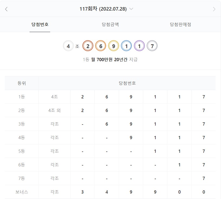Viewport: 221px width, 199px height.
Task: Click the digit 3 in 보너스 row
Action: click(x=82, y=192)
